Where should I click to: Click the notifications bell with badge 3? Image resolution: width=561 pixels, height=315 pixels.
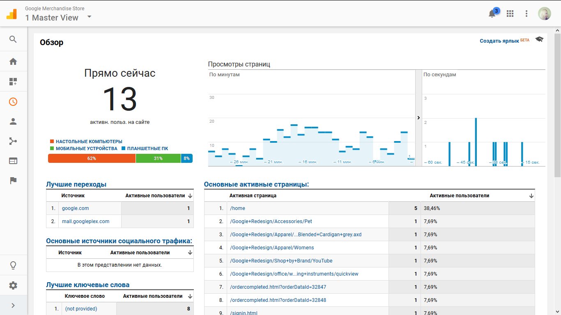[x=492, y=14]
